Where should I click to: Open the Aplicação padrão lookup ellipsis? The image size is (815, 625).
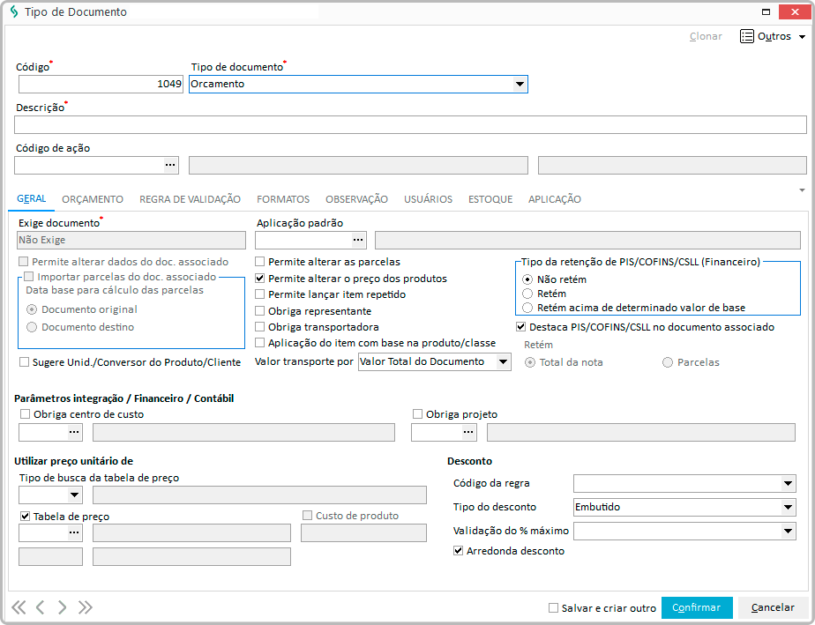click(x=358, y=240)
